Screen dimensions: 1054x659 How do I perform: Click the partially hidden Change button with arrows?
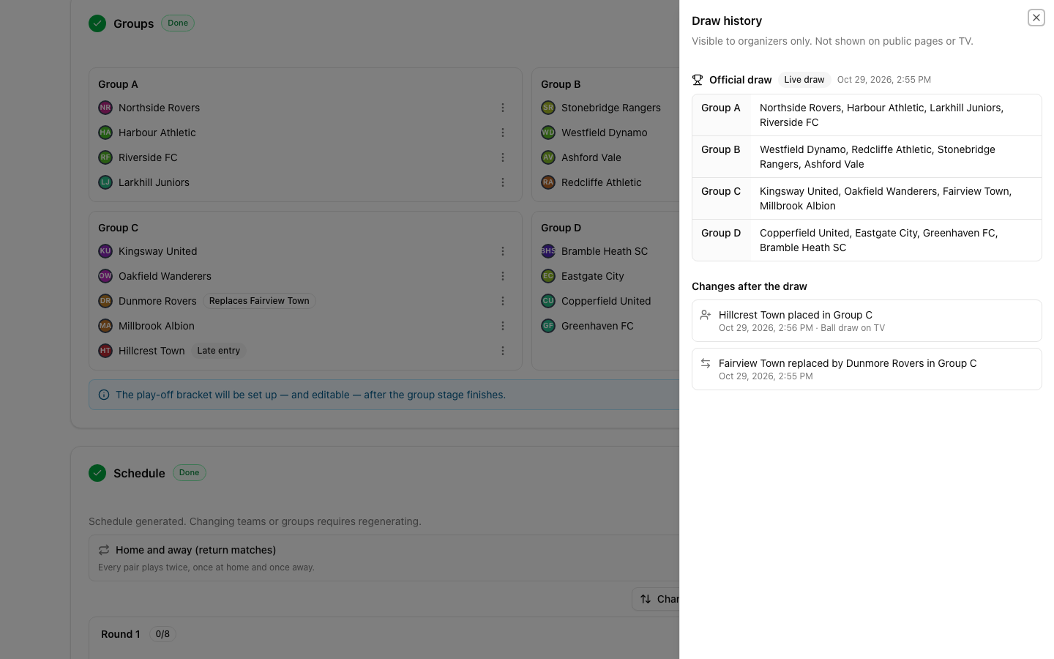(656, 599)
